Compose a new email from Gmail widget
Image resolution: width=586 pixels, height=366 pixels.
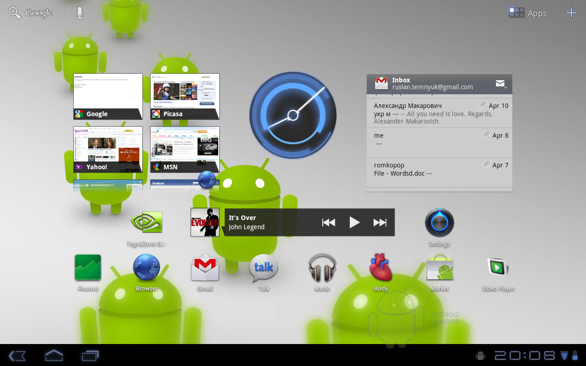coord(500,84)
